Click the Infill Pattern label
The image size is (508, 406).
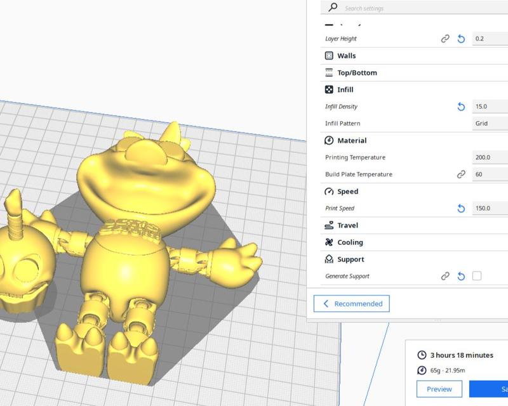[x=342, y=123]
